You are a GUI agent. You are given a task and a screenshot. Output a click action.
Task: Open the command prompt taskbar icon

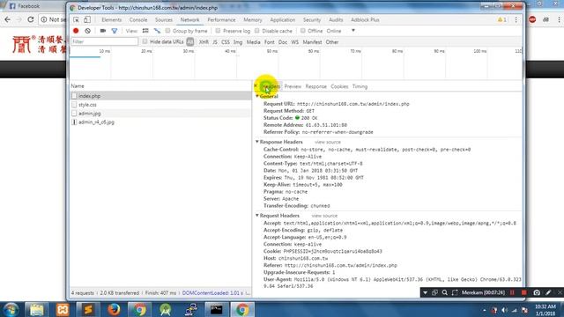click(217, 309)
